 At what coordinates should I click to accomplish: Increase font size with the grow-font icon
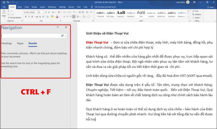(46, 12)
